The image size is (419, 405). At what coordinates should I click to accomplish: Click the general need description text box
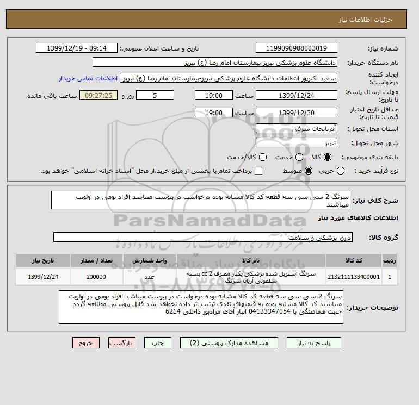point(201,200)
